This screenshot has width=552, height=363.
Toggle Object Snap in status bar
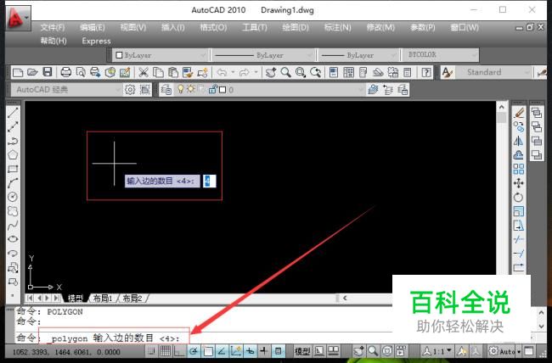(208, 351)
